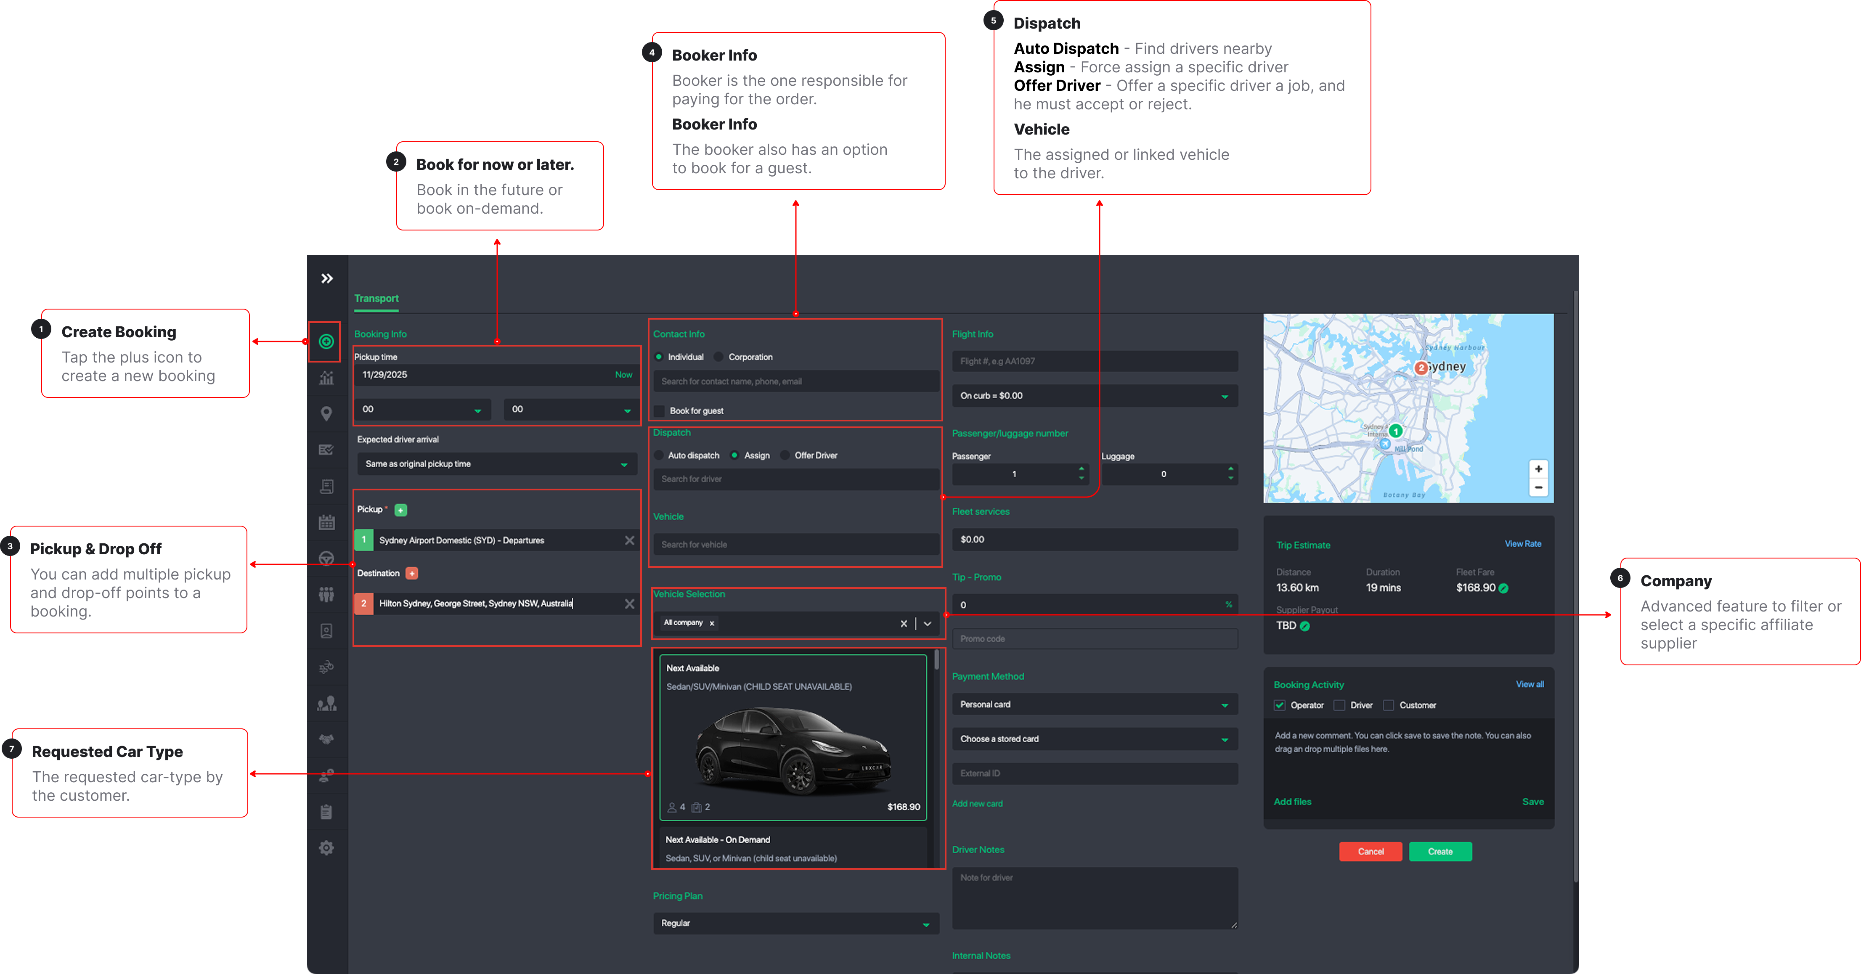Viewport: 1861px width, 974px height.
Task: Add another pickup point with green plus
Action: coord(401,510)
